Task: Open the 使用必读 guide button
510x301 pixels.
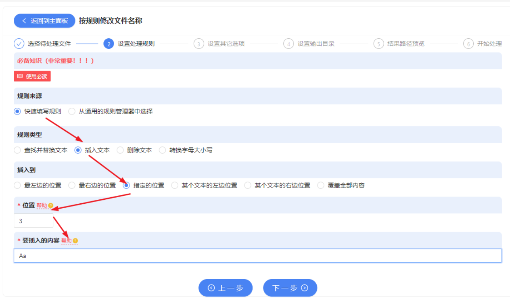Action: click(32, 76)
